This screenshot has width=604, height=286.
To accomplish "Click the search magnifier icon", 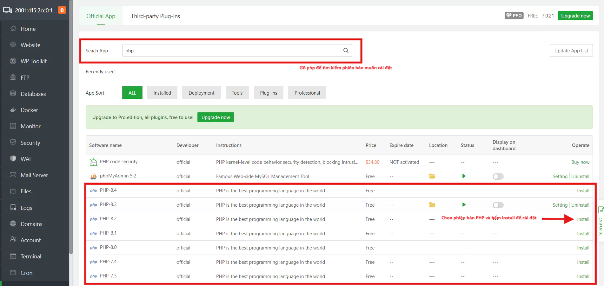I will click(x=346, y=50).
